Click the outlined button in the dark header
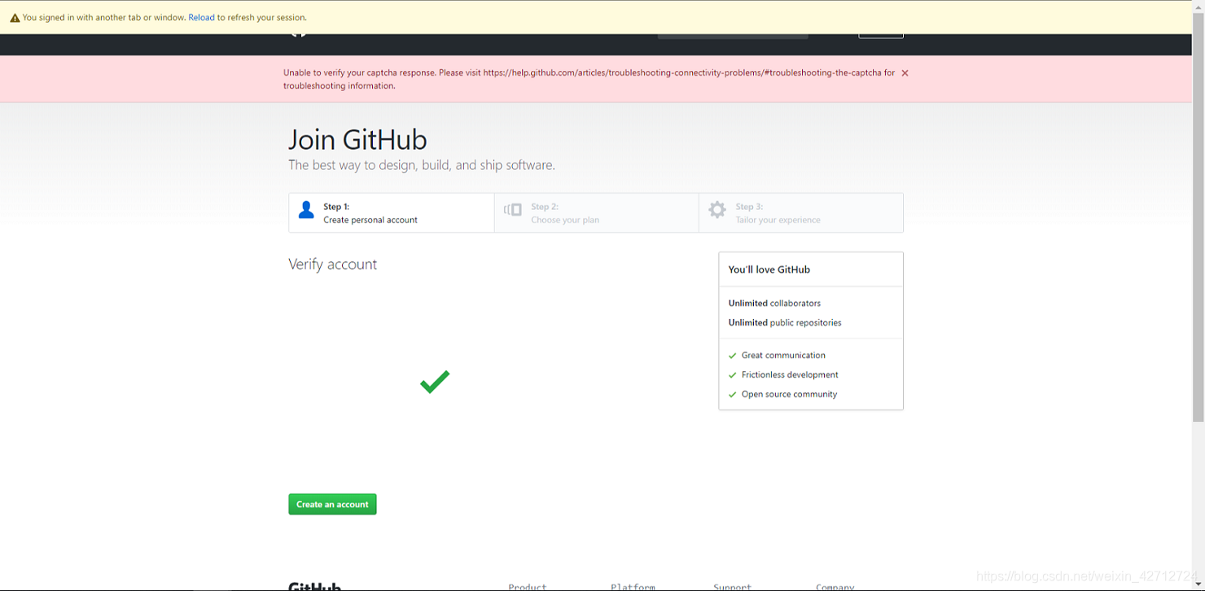1205x591 pixels. click(881, 36)
